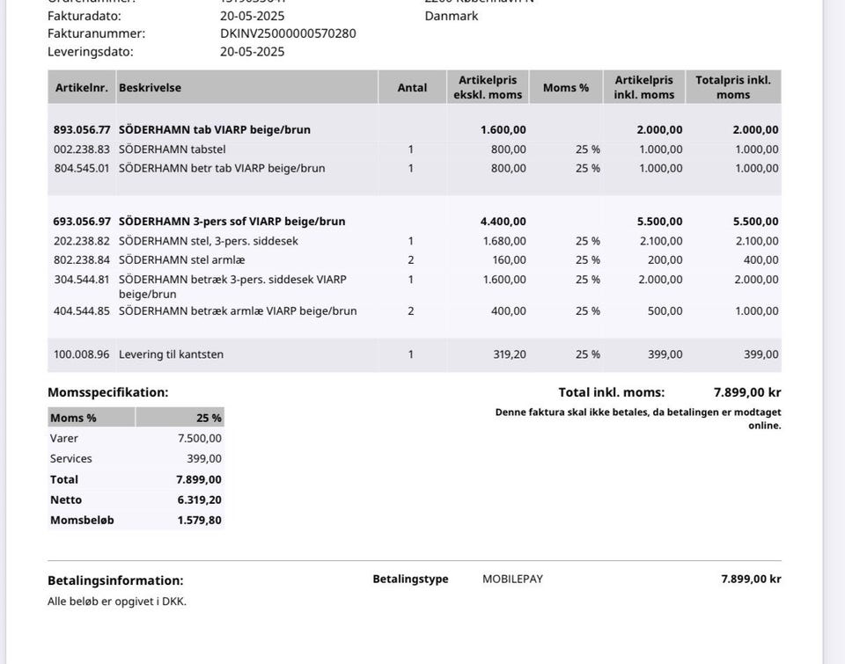This screenshot has width=845, height=664.
Task: Click article number 304.544.81
Action: click(x=81, y=280)
